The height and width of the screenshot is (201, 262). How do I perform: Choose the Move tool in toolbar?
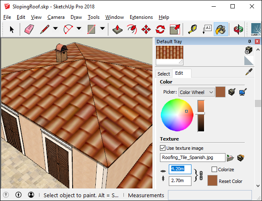click(146, 29)
